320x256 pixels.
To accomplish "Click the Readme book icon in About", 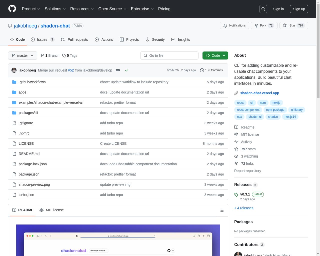I will pyautogui.click(x=236, y=127).
